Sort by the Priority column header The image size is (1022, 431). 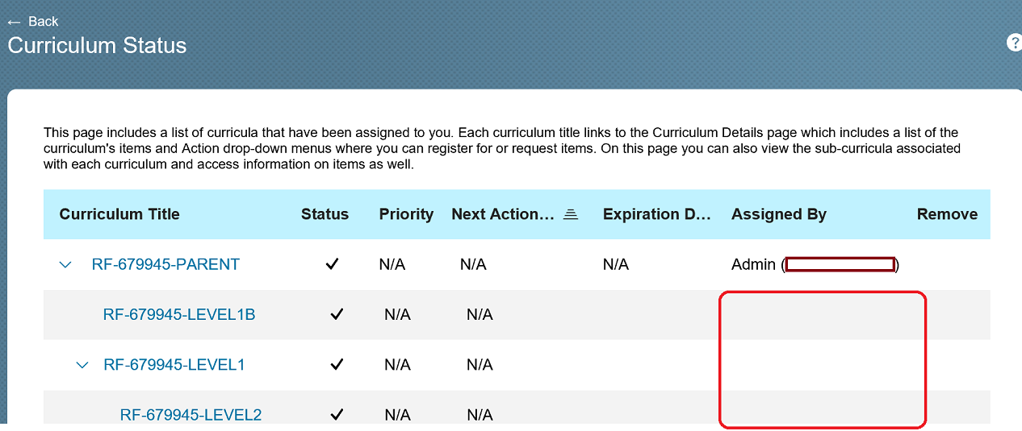coord(406,214)
